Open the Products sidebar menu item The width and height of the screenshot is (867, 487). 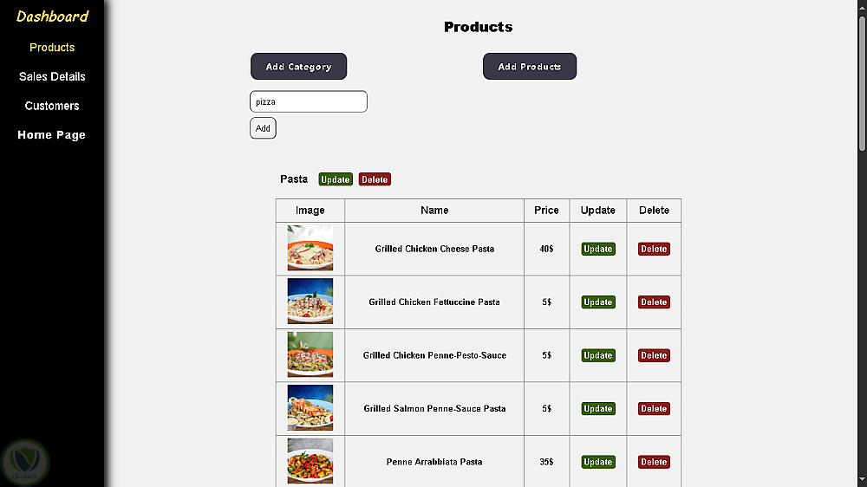pos(52,48)
